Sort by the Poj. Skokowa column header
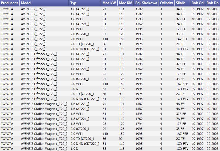The image size is (220, 151). click(146, 3)
